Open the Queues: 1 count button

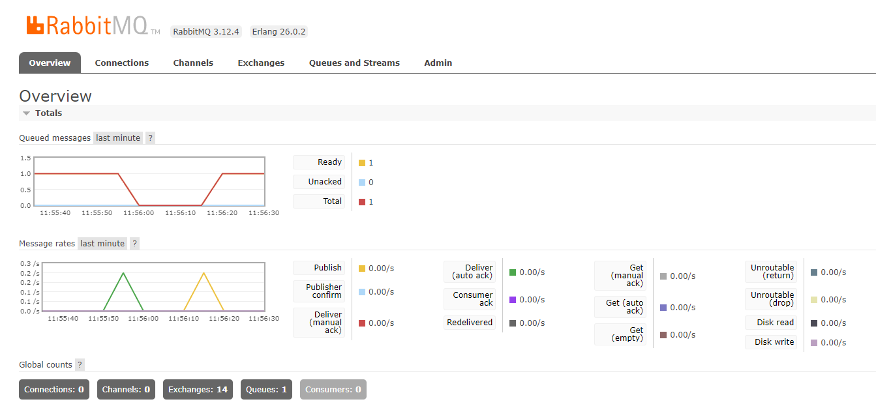click(x=266, y=390)
